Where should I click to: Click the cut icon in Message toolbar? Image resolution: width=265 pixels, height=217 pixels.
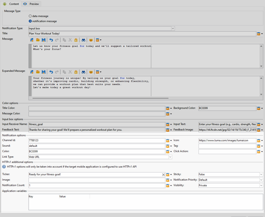tap(70, 40)
